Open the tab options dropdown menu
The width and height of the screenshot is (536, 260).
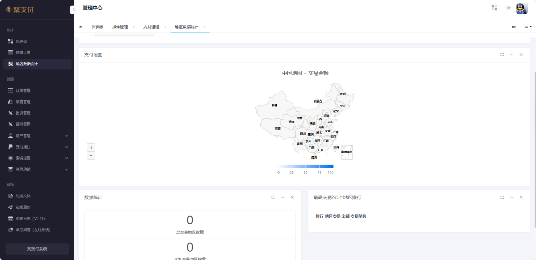pos(528,27)
